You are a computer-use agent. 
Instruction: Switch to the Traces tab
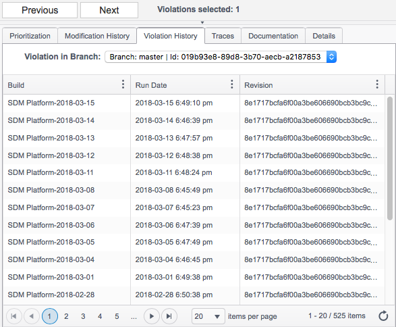click(x=223, y=36)
